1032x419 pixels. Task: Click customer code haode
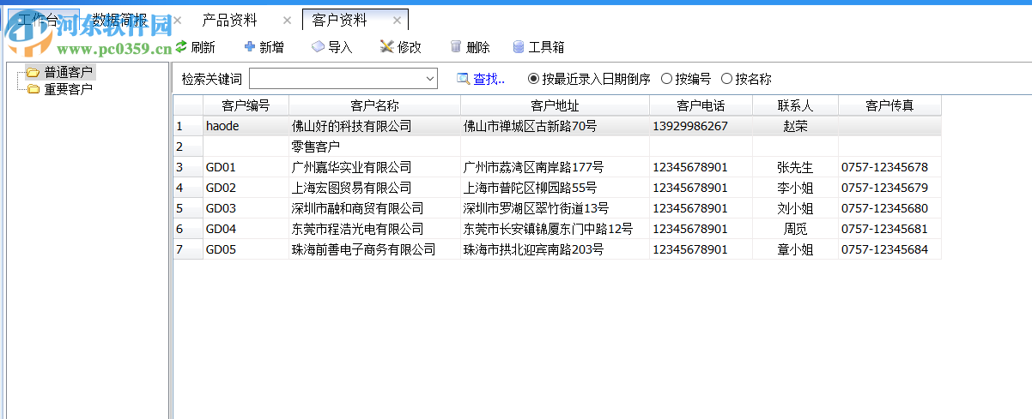(x=222, y=126)
